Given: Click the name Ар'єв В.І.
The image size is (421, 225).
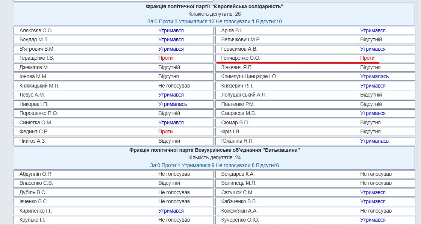Looking at the screenshot, I should point(232,30).
